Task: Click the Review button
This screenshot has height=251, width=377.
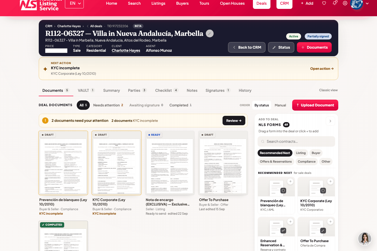Action: 234,121
